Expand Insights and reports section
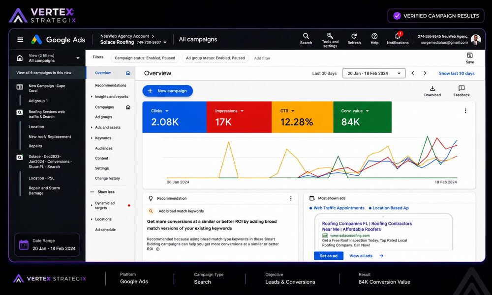Viewport: 492px width, 295px height. [92, 97]
